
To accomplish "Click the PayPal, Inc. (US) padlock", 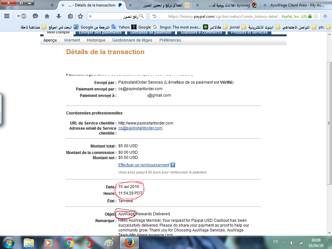I will pos(310,16).
